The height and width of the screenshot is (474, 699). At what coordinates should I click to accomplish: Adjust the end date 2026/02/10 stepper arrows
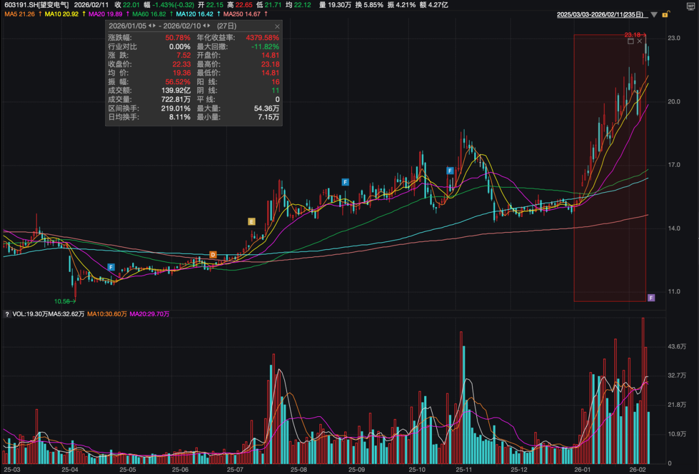pyautogui.click(x=206, y=26)
